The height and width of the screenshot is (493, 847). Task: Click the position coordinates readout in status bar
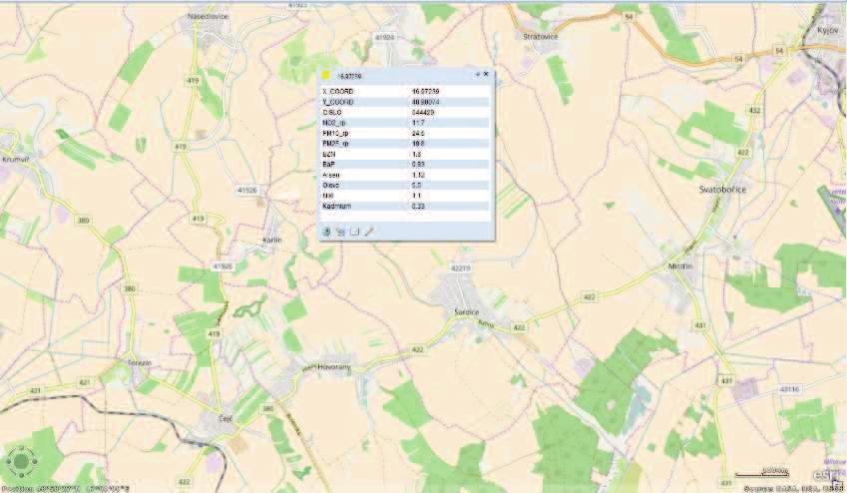click(x=65, y=489)
